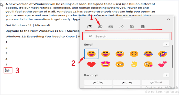Insert the face with tears of joy emoji
Viewport: 179px width, 95px height.
[x=148, y=54]
